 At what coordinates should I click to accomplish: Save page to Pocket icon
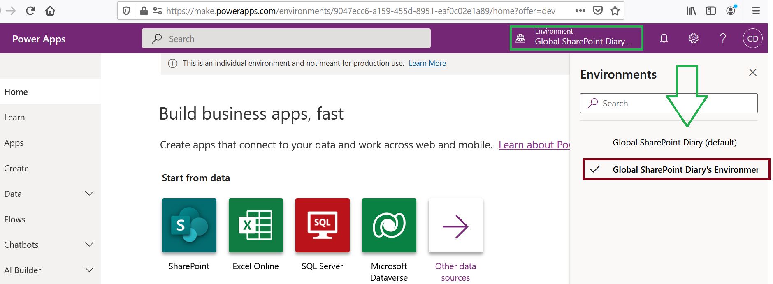[598, 11]
